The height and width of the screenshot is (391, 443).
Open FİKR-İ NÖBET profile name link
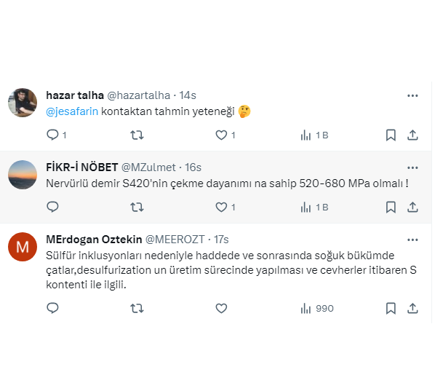click(x=81, y=167)
